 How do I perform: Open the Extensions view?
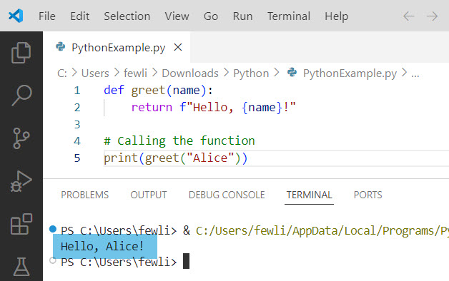(x=21, y=224)
